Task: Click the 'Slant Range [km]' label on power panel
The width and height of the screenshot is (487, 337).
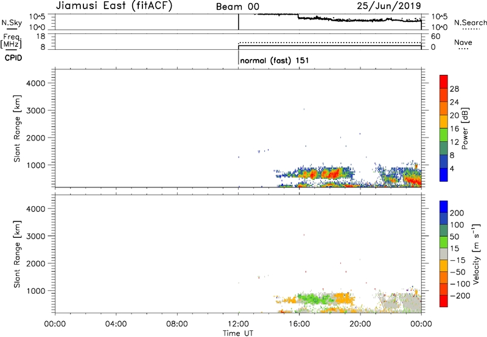Action: coord(17,128)
